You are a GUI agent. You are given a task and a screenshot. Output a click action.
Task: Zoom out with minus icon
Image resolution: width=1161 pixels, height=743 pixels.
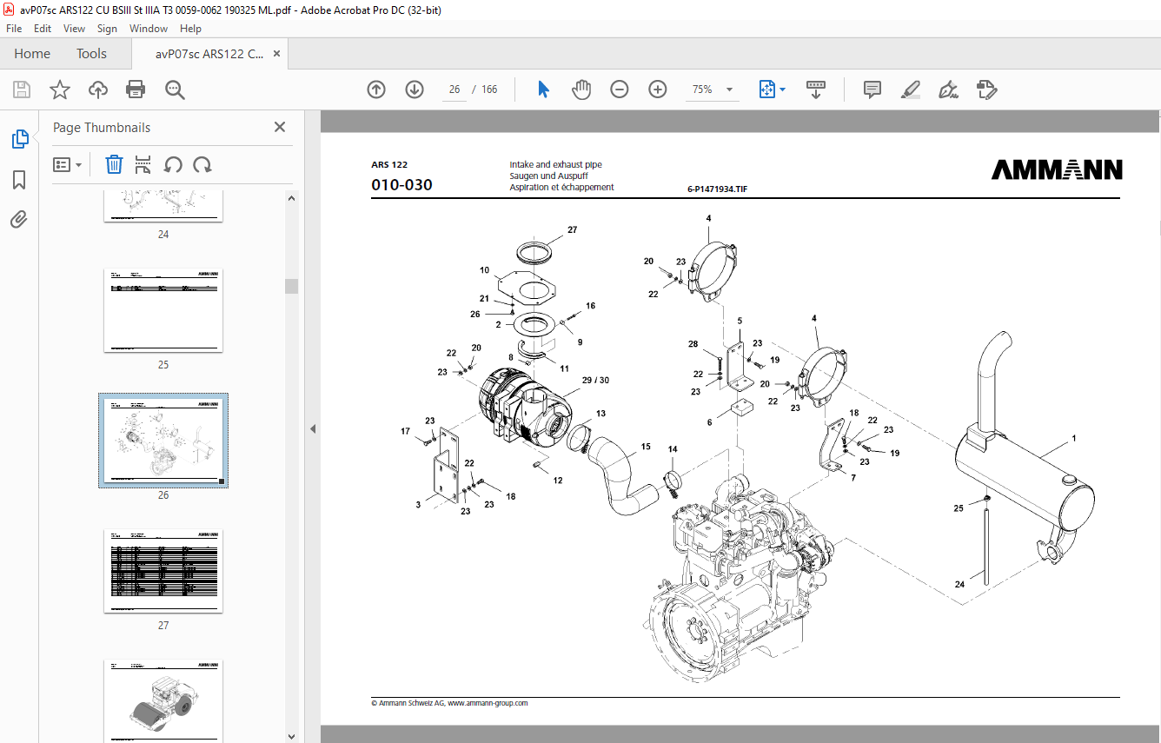(620, 90)
